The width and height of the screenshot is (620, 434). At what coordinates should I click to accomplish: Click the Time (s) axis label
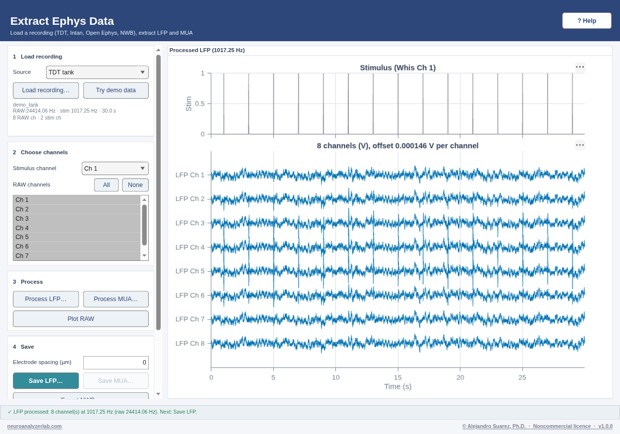[x=398, y=386]
